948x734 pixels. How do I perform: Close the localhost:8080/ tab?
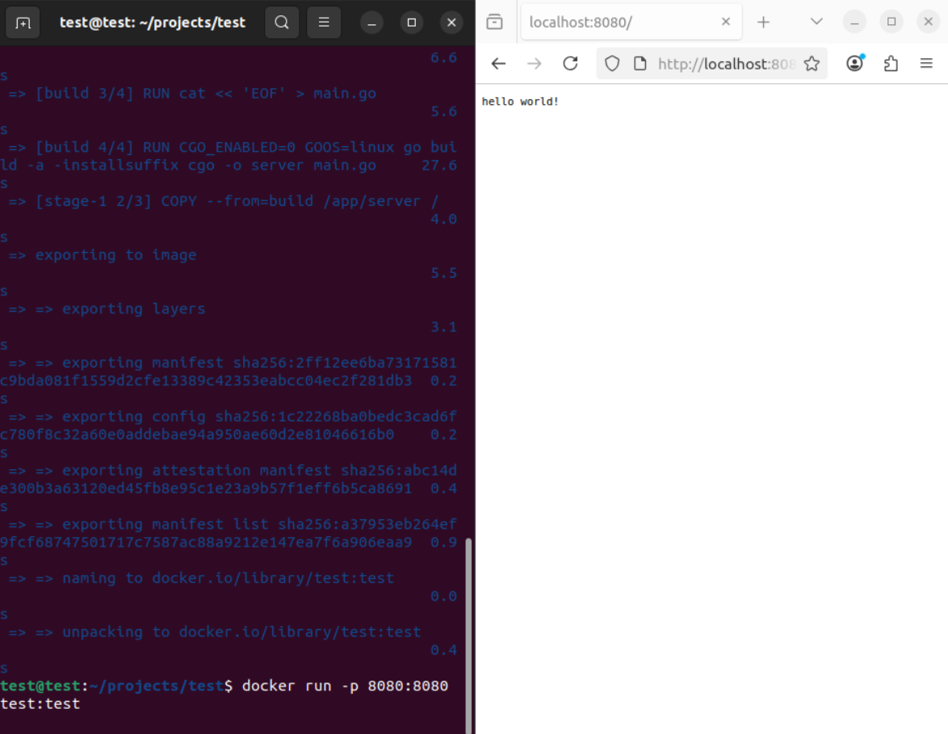[726, 22]
